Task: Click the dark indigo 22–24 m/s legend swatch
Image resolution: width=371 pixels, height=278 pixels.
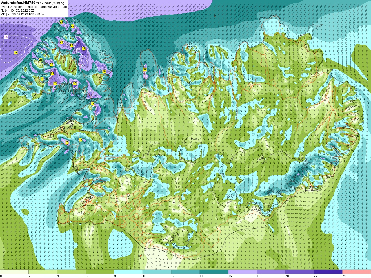Action: point(328,272)
